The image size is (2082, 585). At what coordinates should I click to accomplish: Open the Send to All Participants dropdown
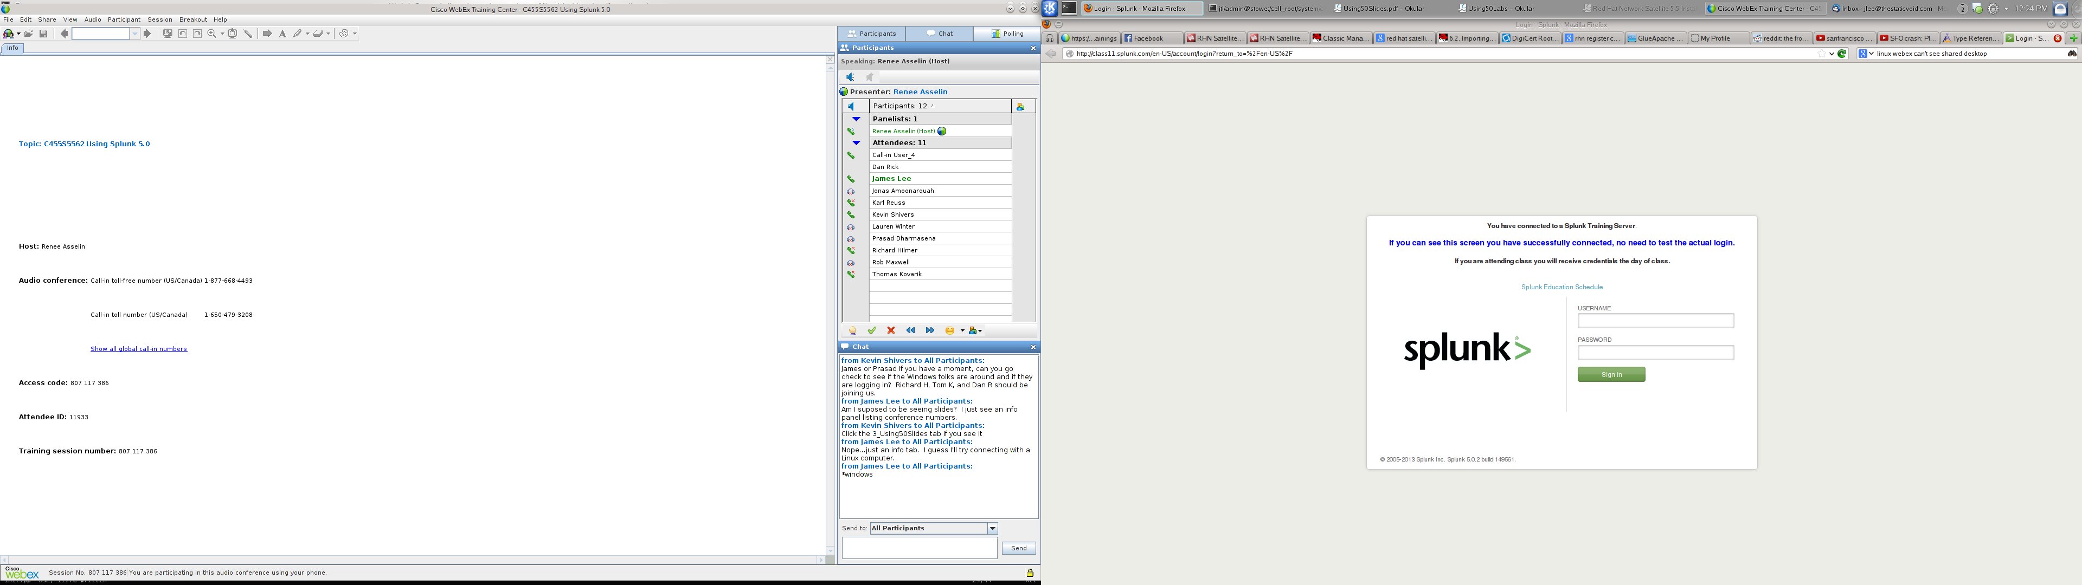pos(992,529)
